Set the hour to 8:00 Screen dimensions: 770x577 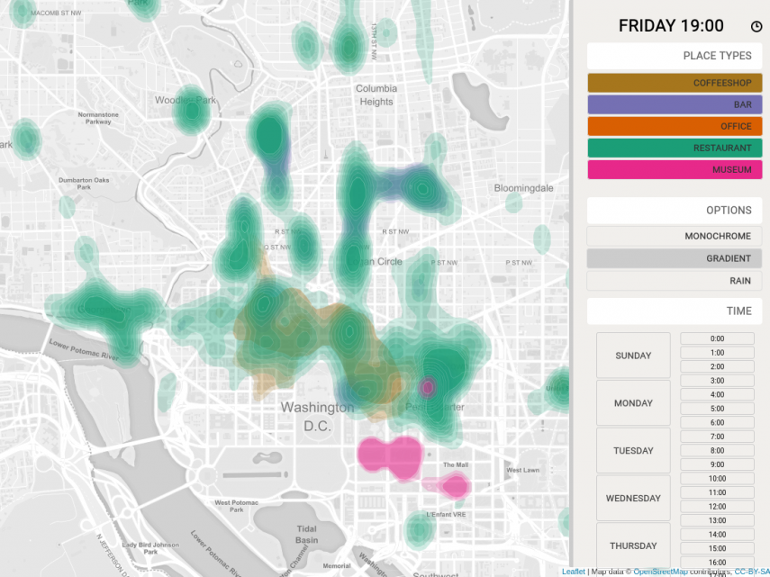(x=717, y=450)
